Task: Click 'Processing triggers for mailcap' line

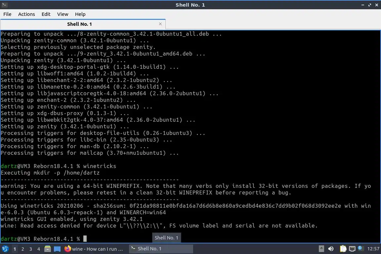Action: point(90,153)
